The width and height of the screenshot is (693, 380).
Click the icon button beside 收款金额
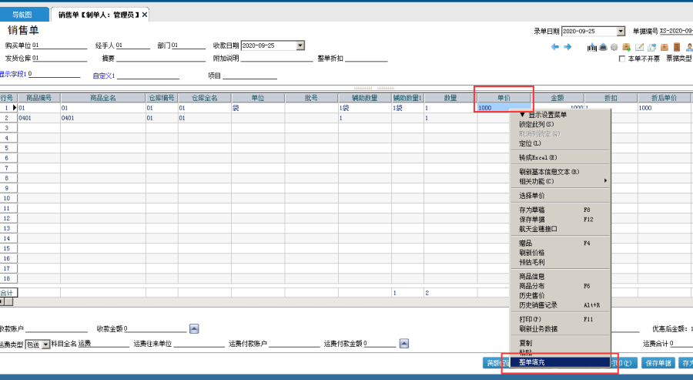[x=194, y=328]
